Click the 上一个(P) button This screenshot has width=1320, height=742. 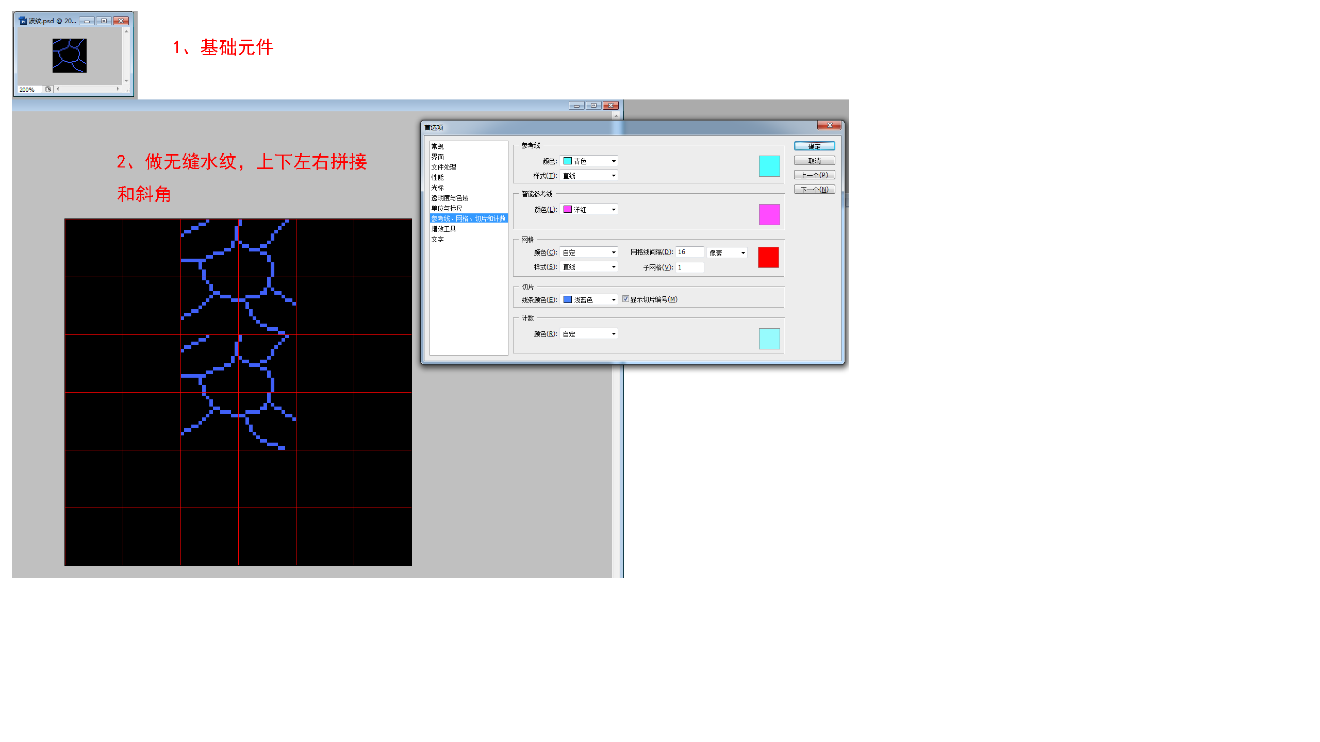[814, 175]
